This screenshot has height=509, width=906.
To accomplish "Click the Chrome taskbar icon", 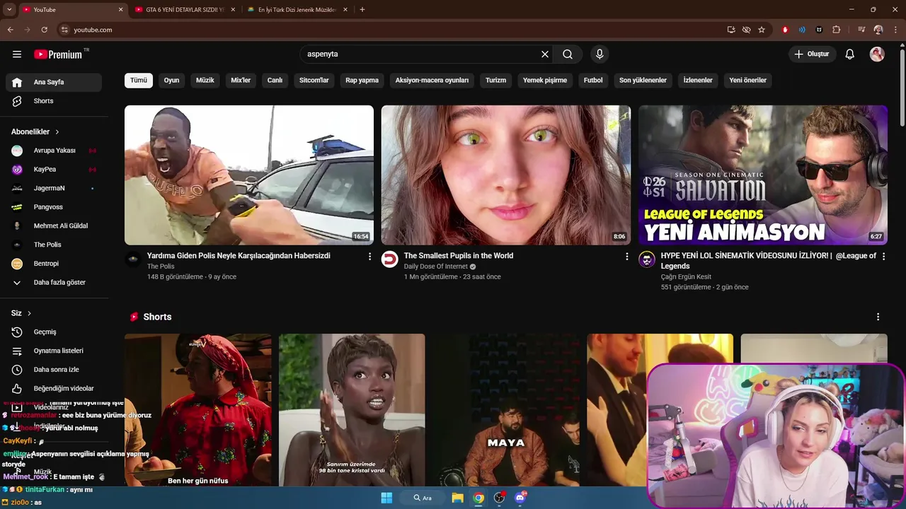I will pyautogui.click(x=478, y=498).
